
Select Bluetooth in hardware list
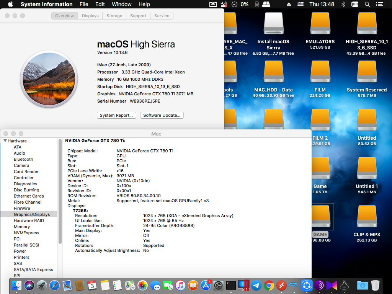(23, 159)
